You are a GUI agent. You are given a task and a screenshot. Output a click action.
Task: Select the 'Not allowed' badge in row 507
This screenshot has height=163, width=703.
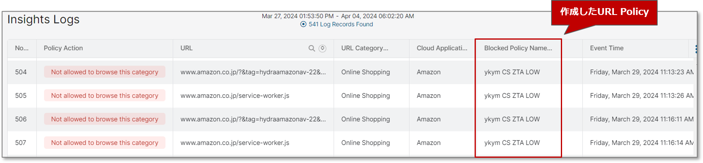pyautogui.click(x=104, y=143)
